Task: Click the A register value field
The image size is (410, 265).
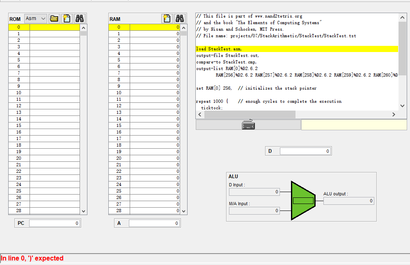Action: pyautogui.click(x=154, y=223)
